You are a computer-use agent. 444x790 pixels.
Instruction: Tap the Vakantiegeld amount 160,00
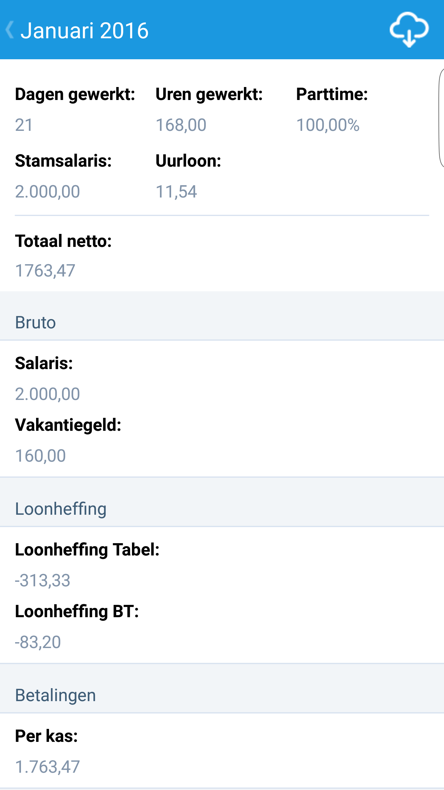click(40, 456)
